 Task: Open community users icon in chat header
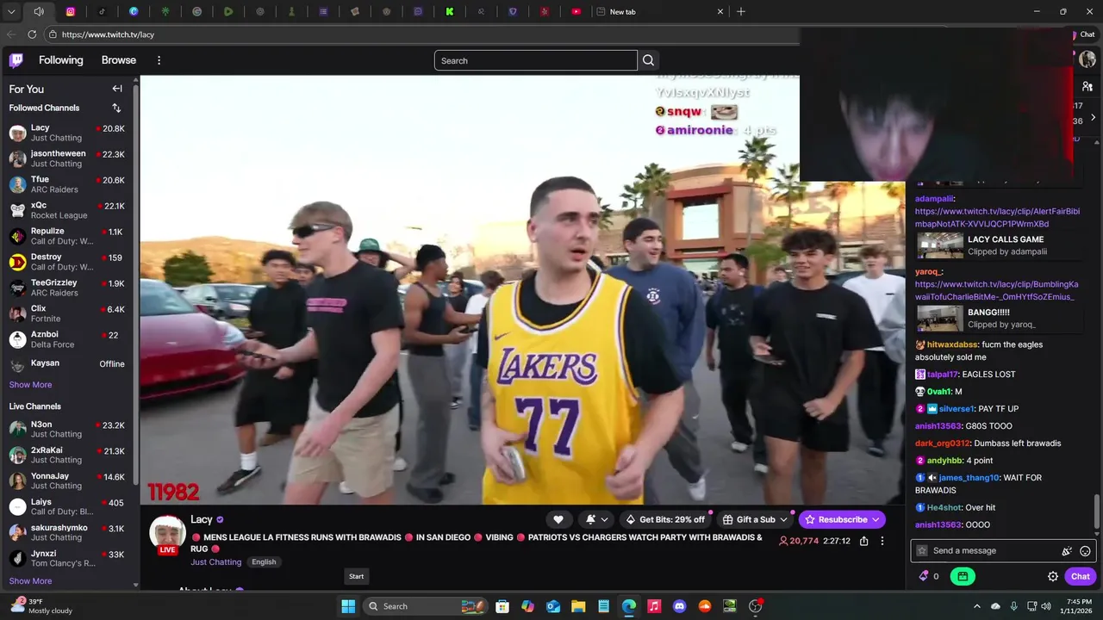point(1087,87)
